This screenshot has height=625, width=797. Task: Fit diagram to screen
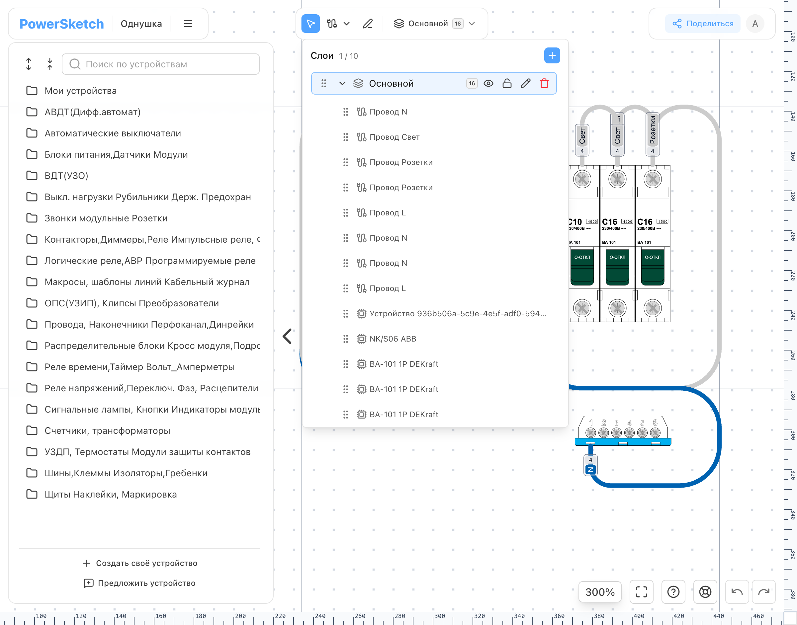point(641,592)
